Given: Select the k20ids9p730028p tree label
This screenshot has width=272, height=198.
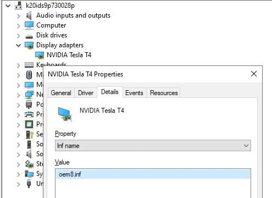Looking at the screenshot, I should click(50, 5).
